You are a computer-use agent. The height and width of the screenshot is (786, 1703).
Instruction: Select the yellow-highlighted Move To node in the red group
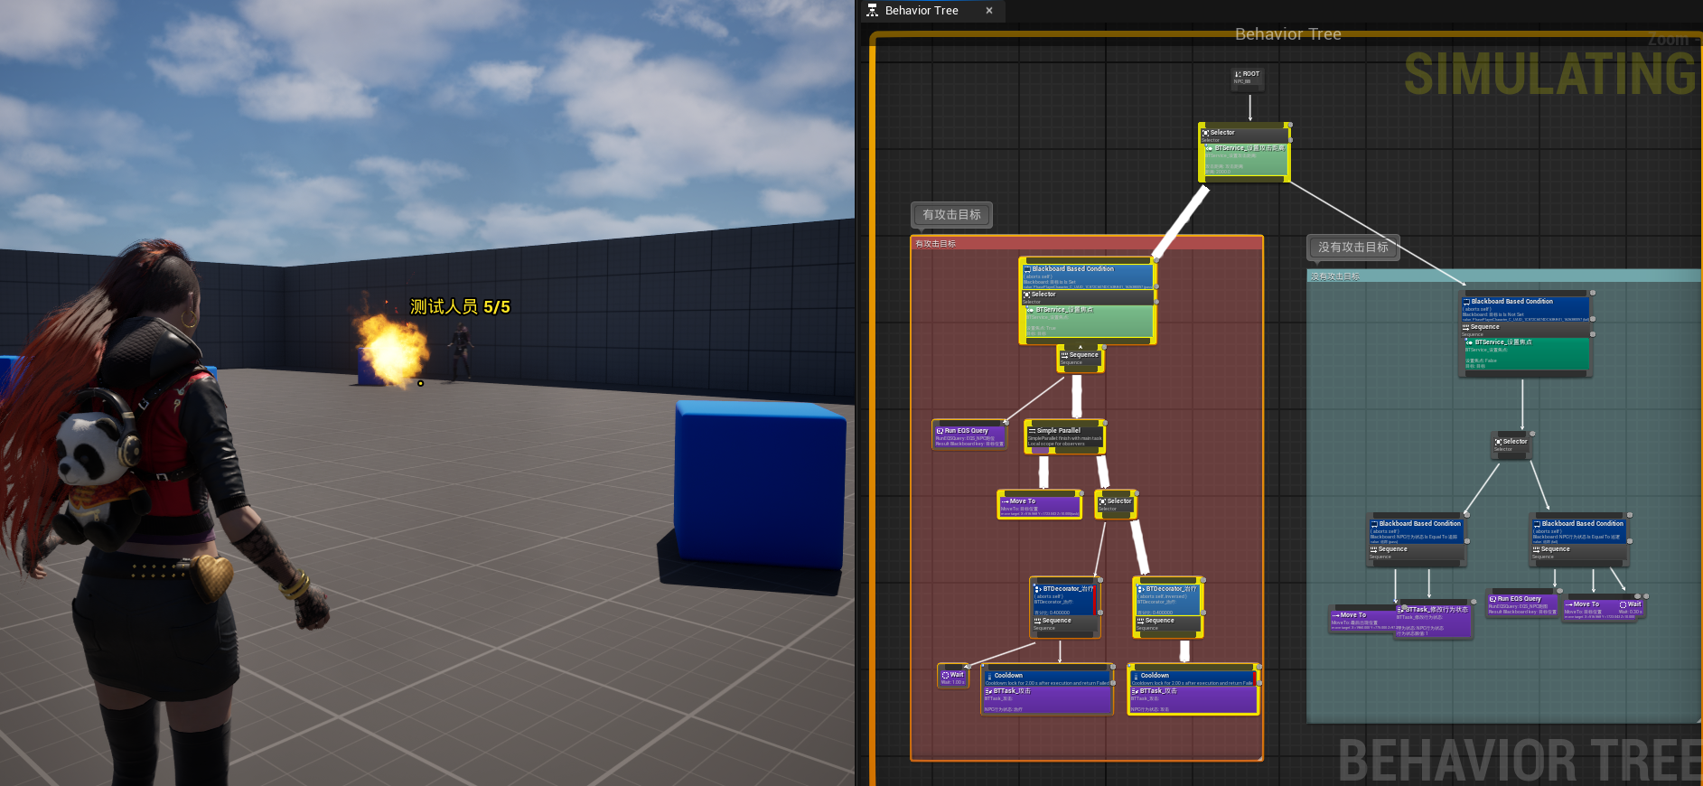(x=1040, y=506)
